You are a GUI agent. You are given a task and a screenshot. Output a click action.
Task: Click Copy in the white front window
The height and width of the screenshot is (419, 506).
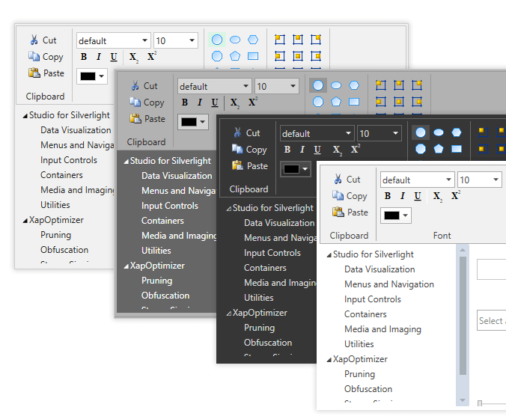click(x=350, y=196)
